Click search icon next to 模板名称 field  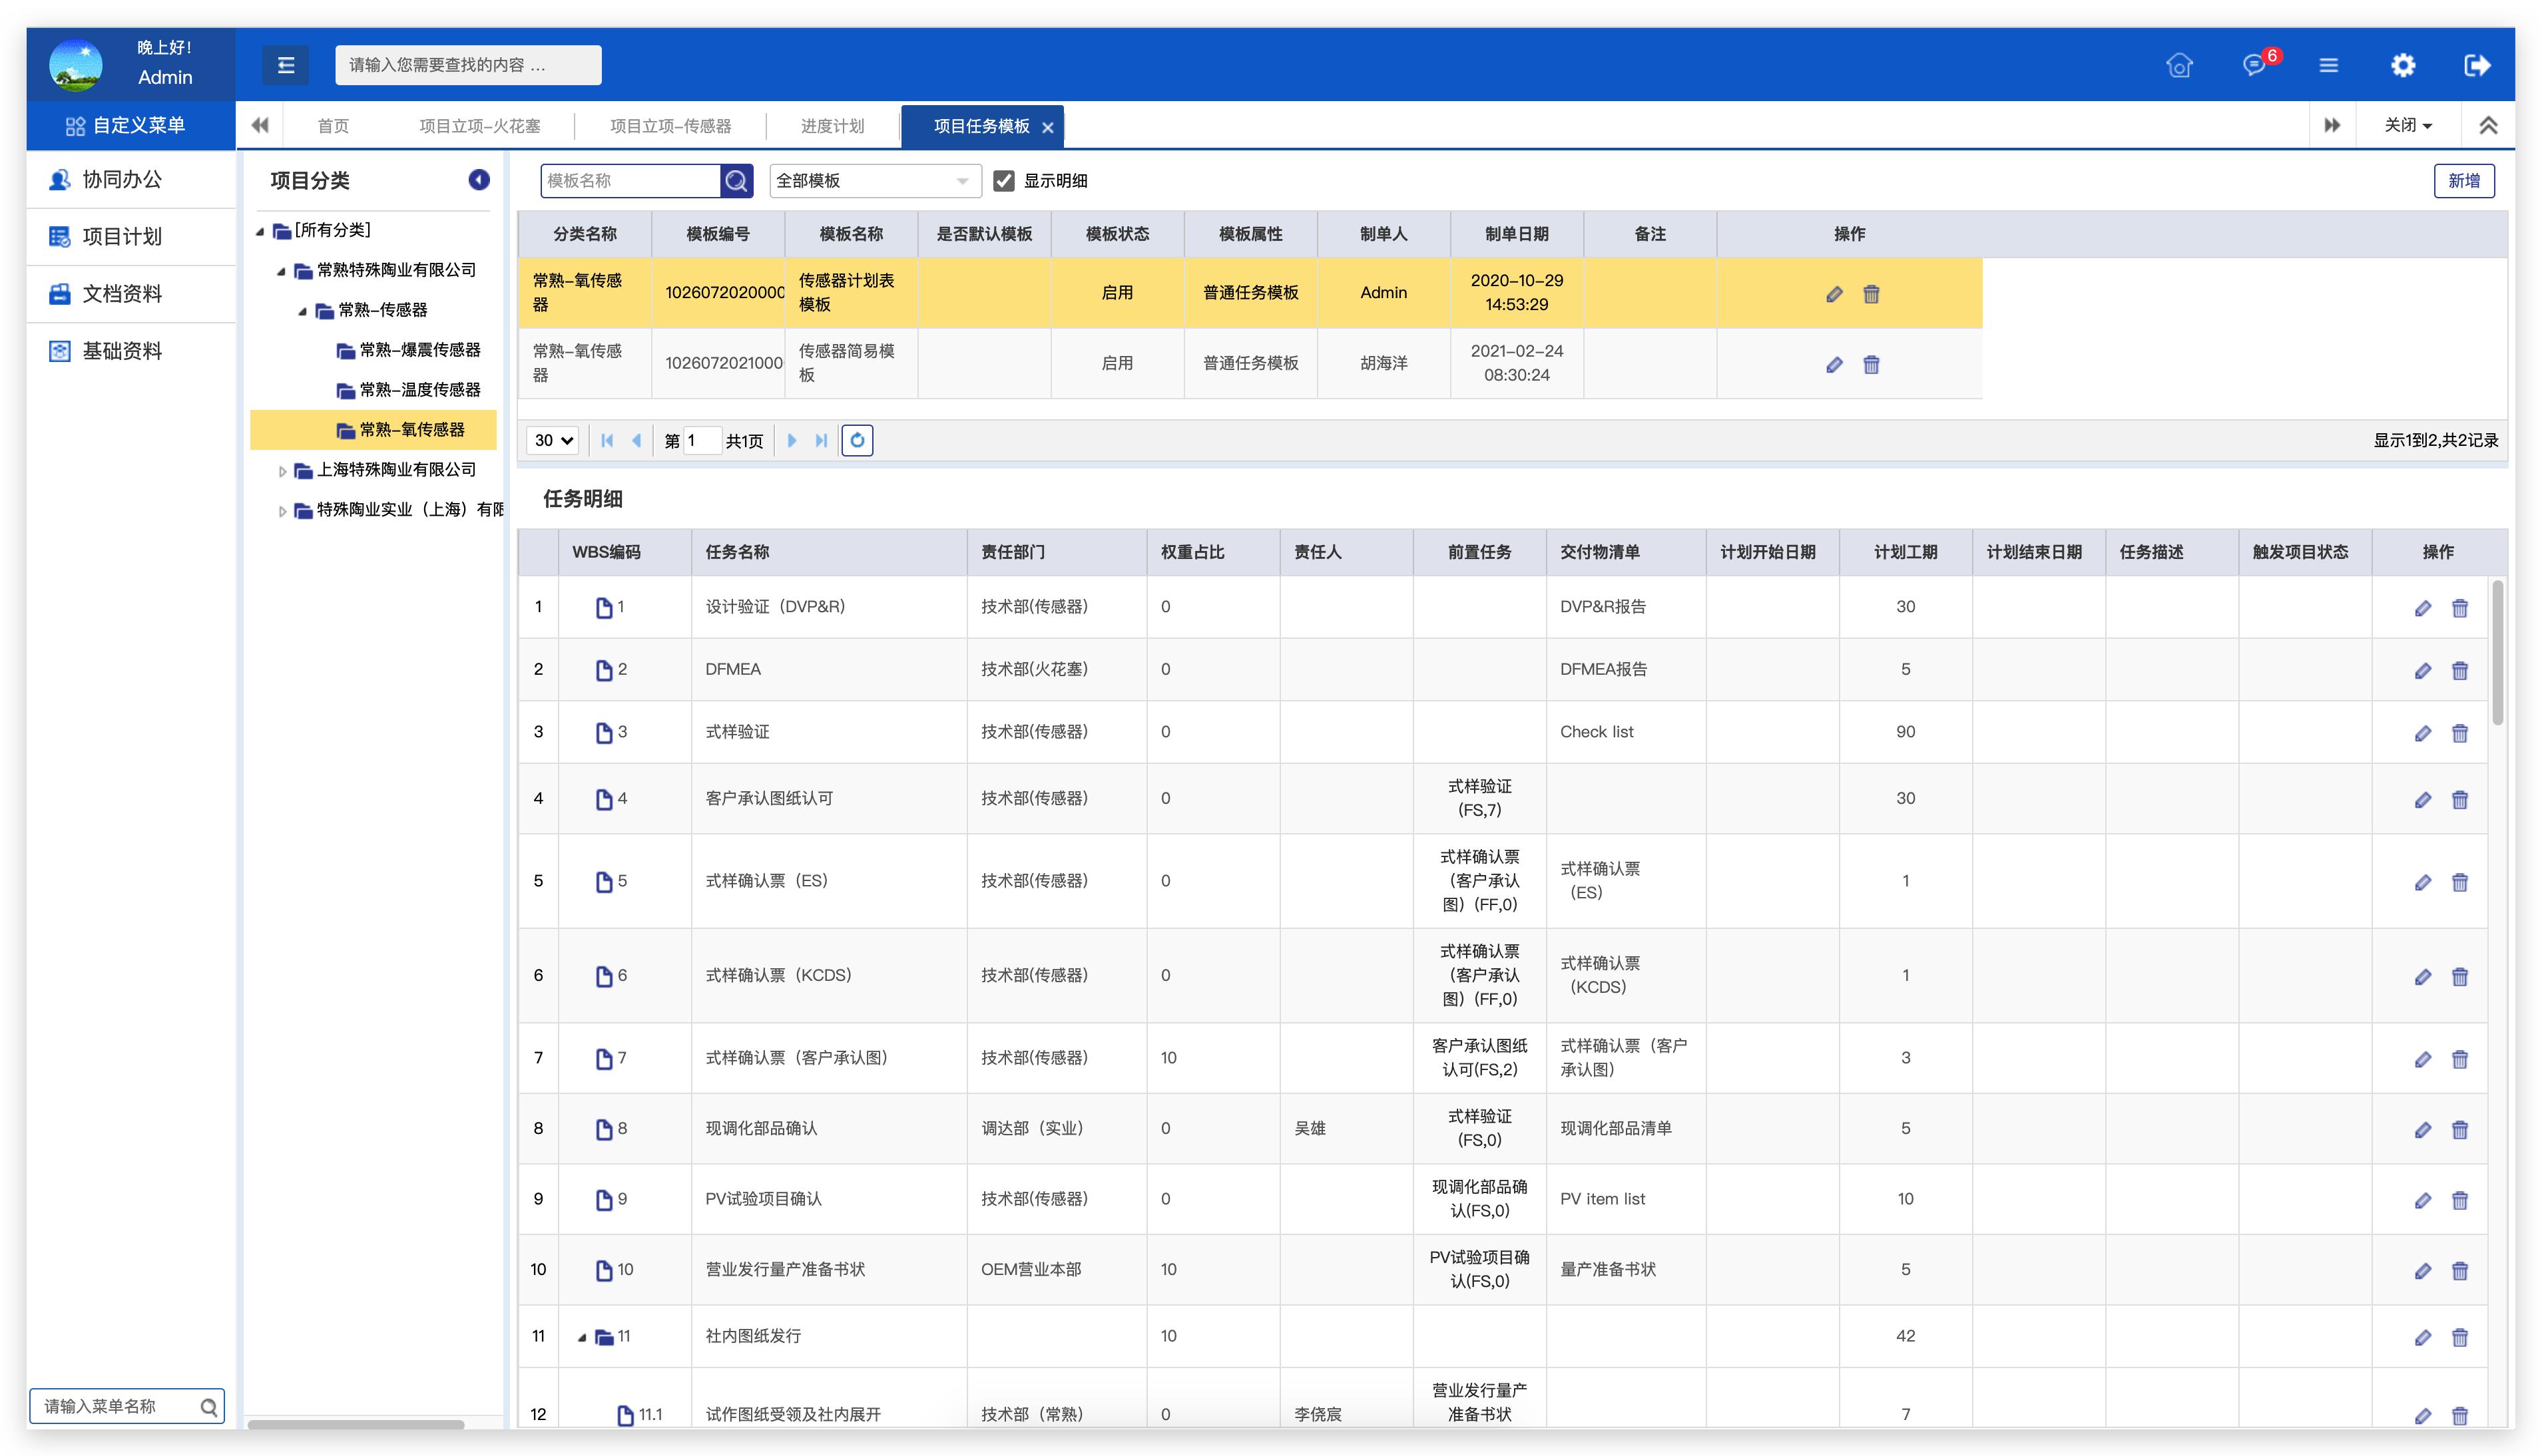(x=735, y=181)
